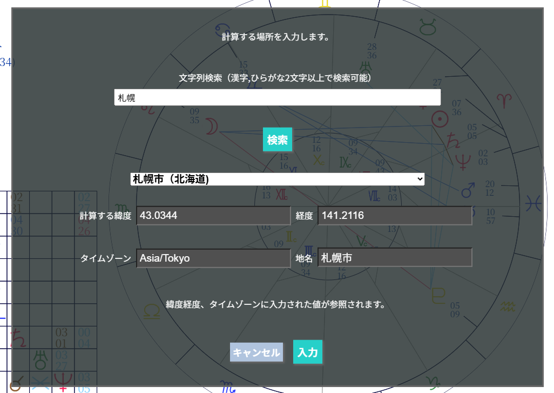The height and width of the screenshot is (393, 554).
Task: Select the Asia/Tokyo timezone field
Action: pos(214,257)
